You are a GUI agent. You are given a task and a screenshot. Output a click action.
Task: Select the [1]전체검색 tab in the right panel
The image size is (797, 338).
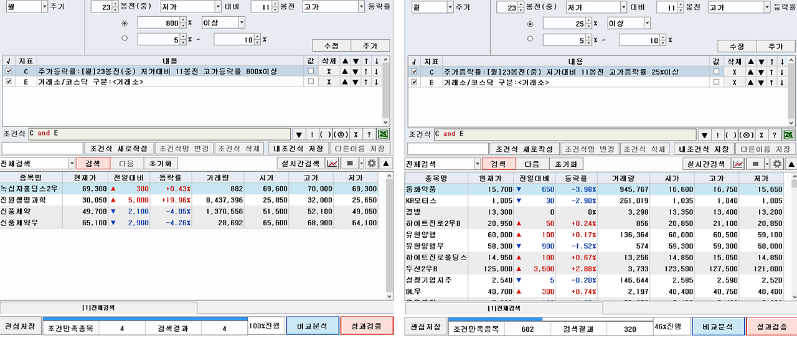[x=504, y=308]
